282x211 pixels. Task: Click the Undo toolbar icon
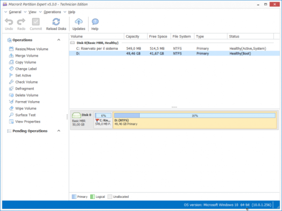(x=9, y=22)
